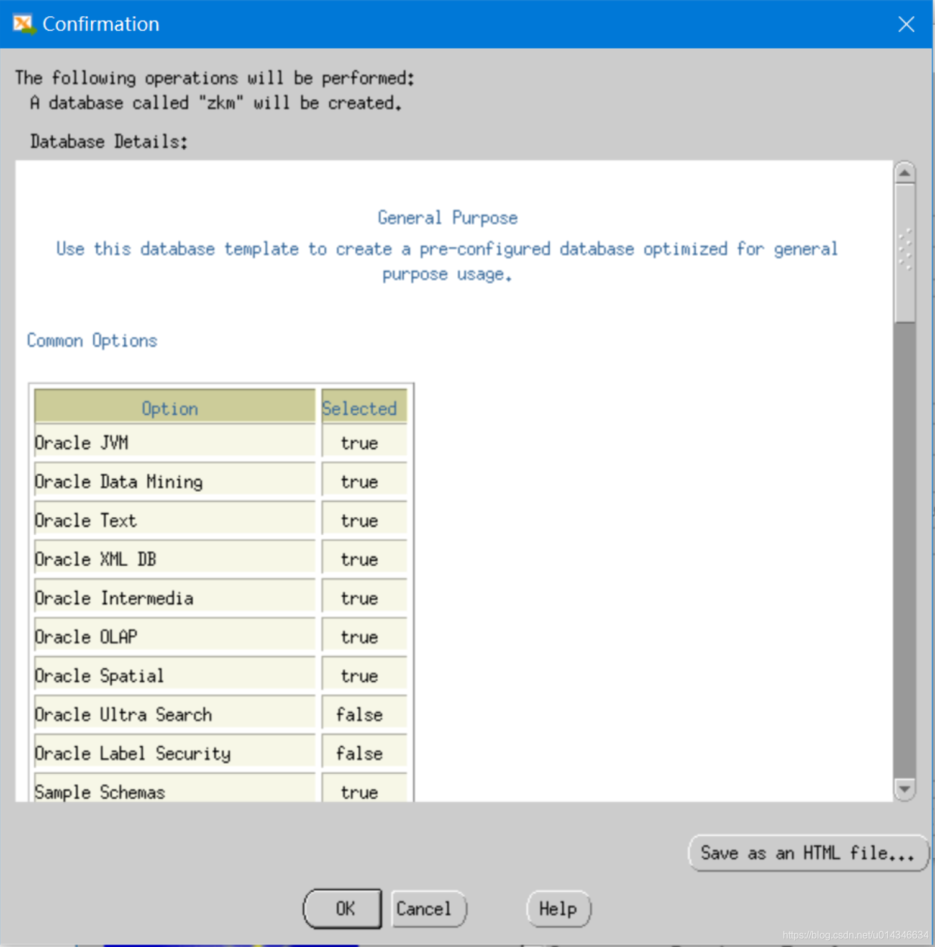The width and height of the screenshot is (935, 947).
Task: Click the Confirmation title bar text
Action: pos(101,24)
